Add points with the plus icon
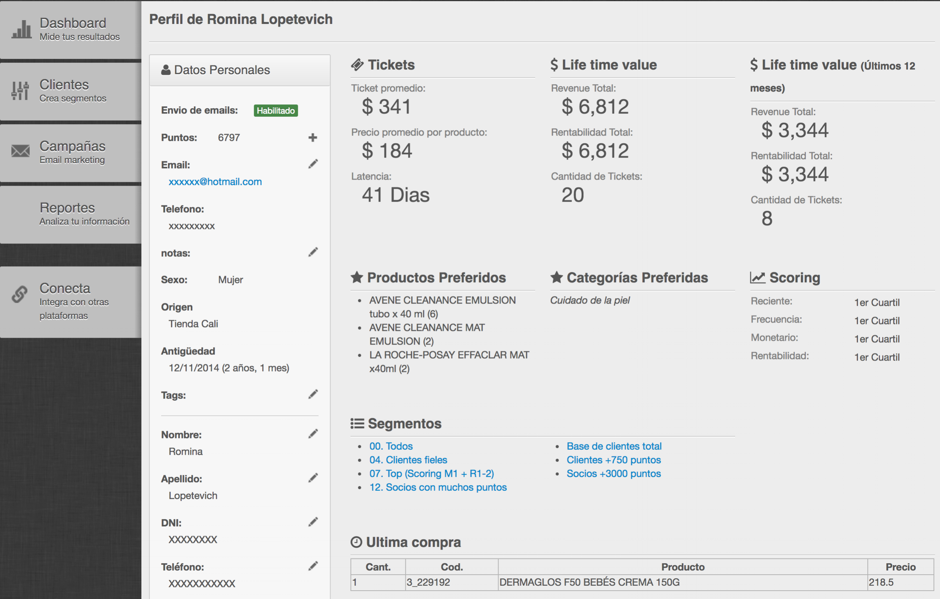Image resolution: width=940 pixels, height=599 pixels. (313, 138)
